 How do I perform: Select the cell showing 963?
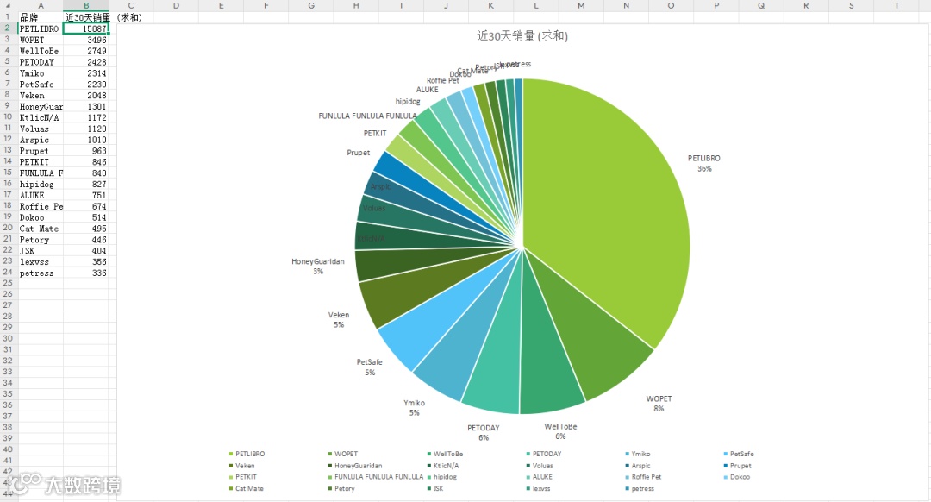(x=86, y=151)
